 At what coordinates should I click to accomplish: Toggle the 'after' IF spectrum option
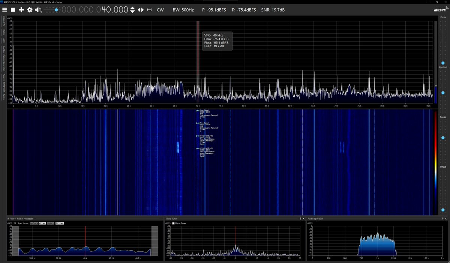pyautogui.click(x=42, y=223)
